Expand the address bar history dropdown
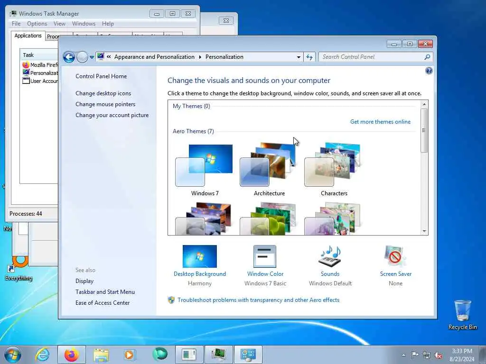 299,57
